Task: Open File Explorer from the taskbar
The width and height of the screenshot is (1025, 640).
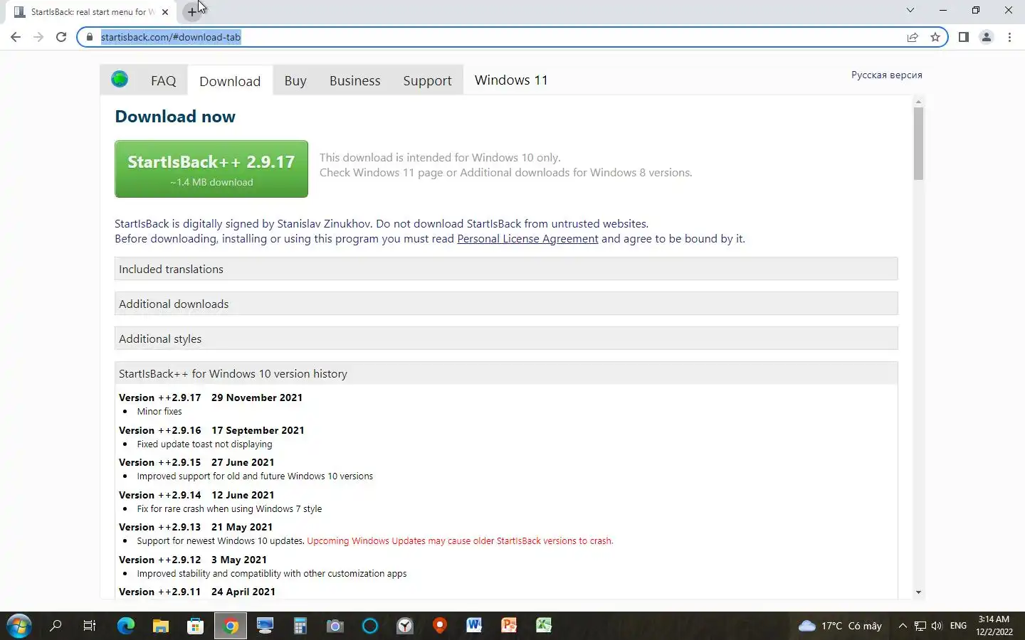Action: click(x=161, y=626)
